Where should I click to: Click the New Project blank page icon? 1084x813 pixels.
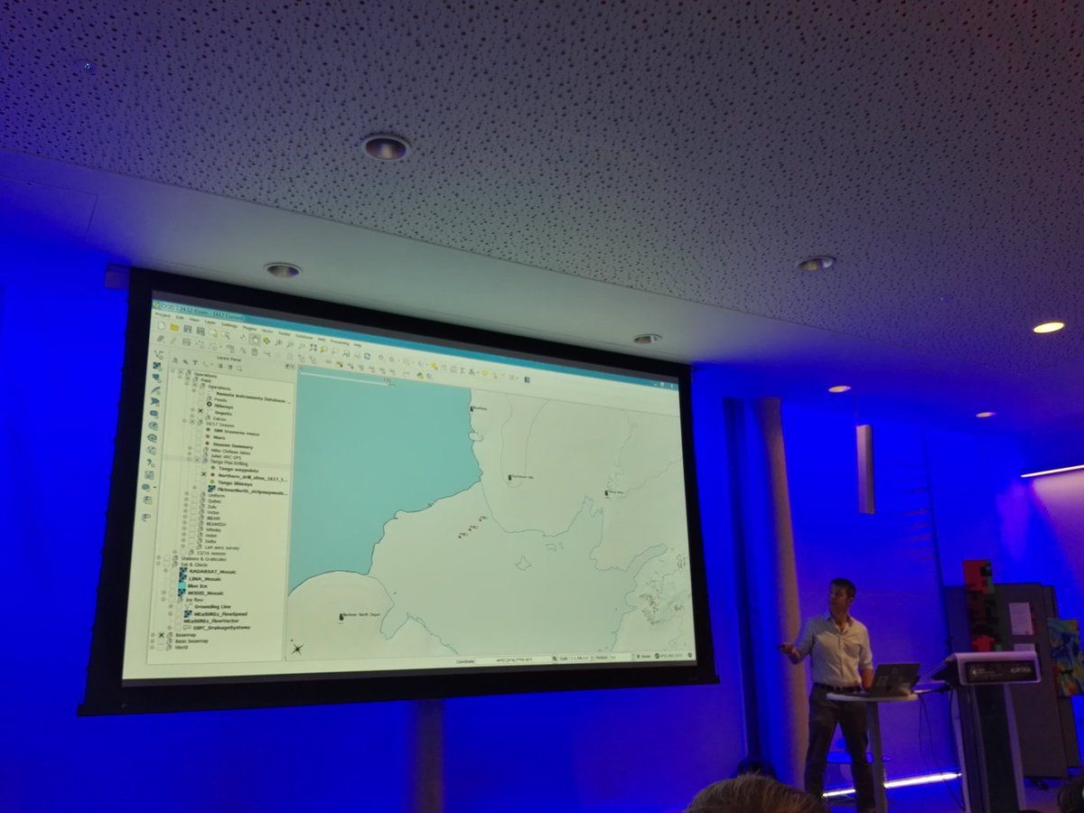pos(161,327)
